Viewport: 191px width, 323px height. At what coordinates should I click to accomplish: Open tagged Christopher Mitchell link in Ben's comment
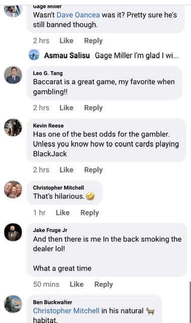(x=66, y=311)
